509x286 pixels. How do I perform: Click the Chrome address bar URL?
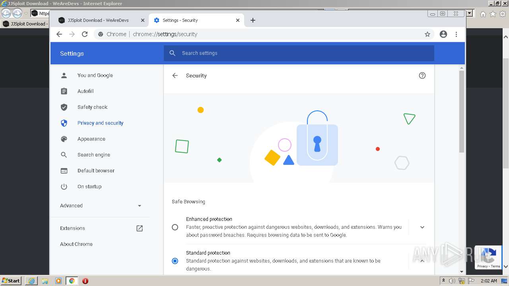click(x=165, y=34)
